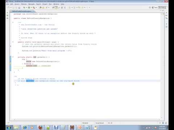Click the Run toolbar icon
The height and width of the screenshot is (130, 174).
click(x=29, y=8)
